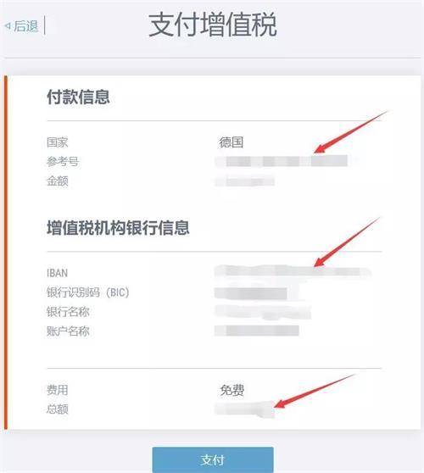
Task: Click the 费用 field label
Action: tap(58, 390)
